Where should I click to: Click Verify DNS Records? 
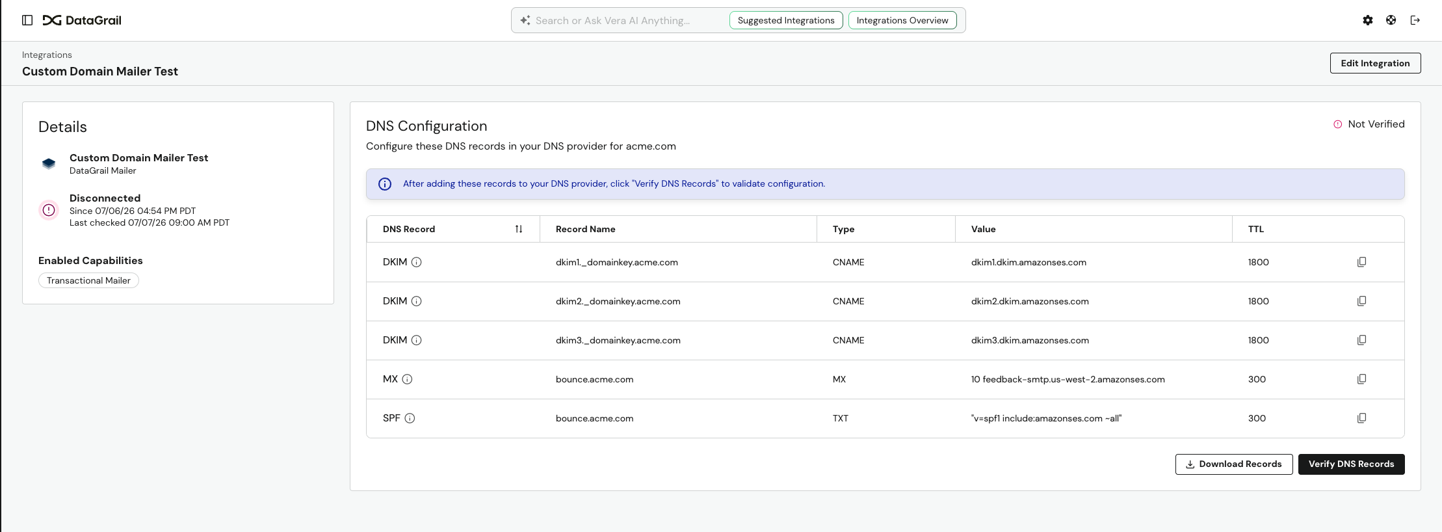click(1352, 464)
